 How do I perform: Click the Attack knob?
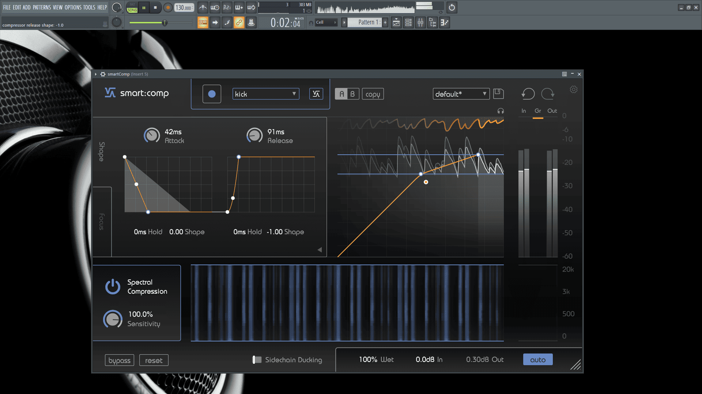pos(152,135)
